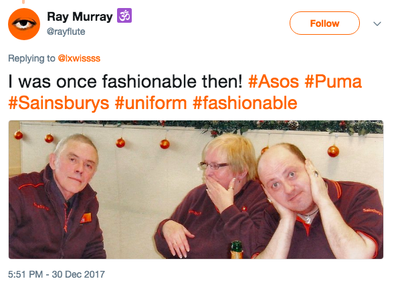View the attached photo of three coworkers
The height and width of the screenshot is (281, 402).
tap(196, 189)
